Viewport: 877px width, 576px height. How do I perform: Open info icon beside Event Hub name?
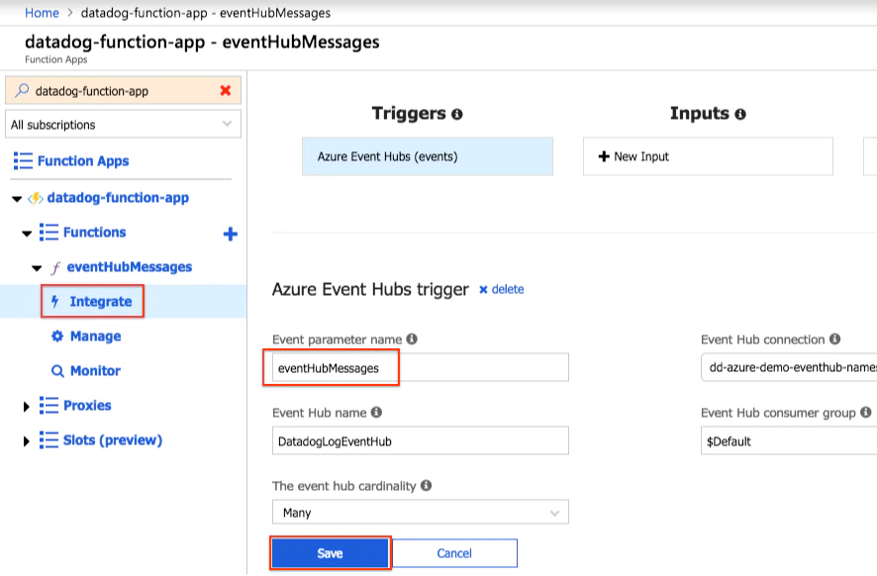coord(376,412)
